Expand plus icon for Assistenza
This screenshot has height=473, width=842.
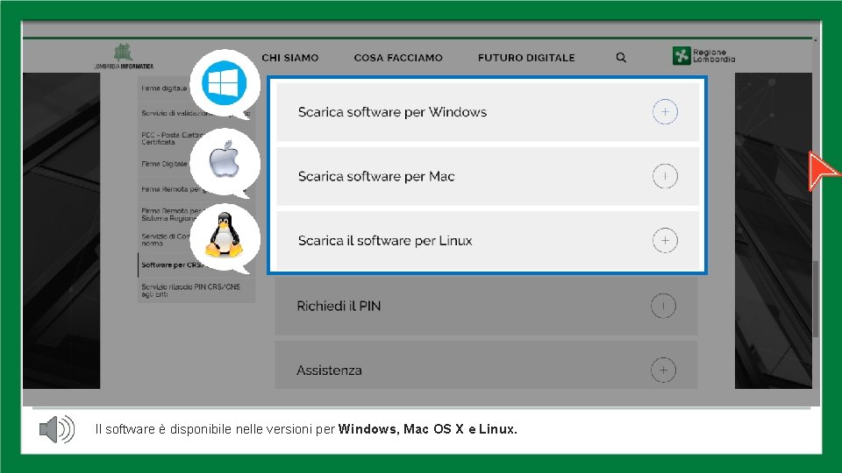[x=663, y=370]
